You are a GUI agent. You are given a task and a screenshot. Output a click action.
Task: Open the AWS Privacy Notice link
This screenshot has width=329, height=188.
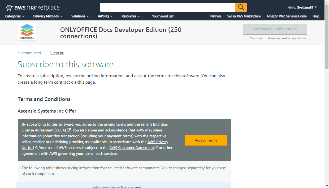point(158,142)
